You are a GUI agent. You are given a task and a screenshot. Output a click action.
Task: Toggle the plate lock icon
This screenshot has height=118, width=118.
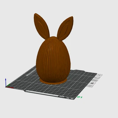(x=92, y=83)
